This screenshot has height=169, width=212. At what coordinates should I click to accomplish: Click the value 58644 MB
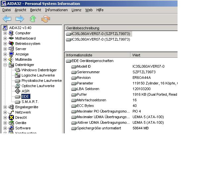coord(140,128)
